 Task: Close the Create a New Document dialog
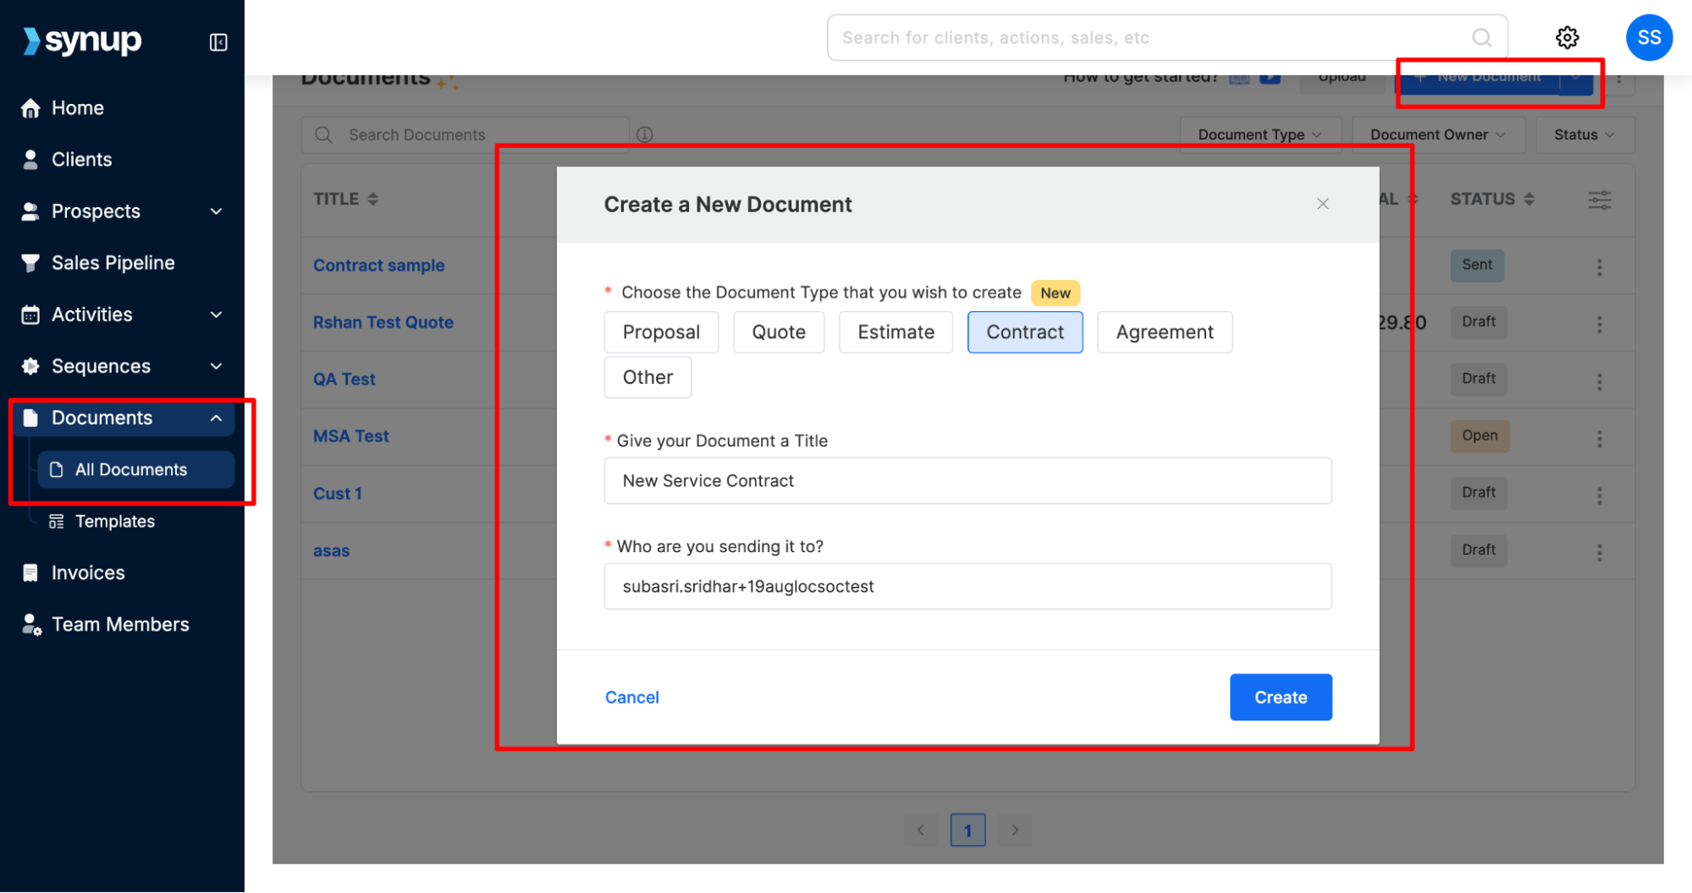[1322, 204]
